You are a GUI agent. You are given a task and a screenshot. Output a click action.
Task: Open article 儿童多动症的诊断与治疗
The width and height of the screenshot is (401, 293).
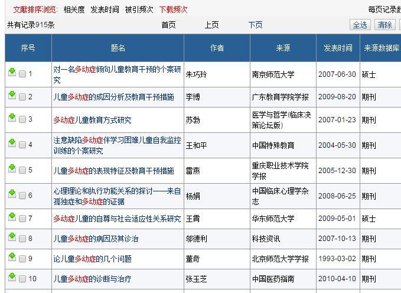point(92,279)
